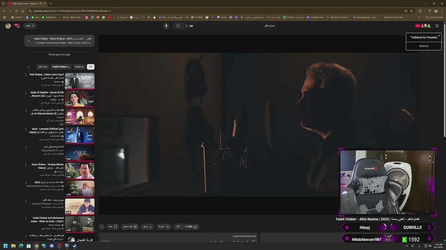Open options menu for Kifek 3a fra2e video
The image size is (446, 250).
[x=25, y=218]
